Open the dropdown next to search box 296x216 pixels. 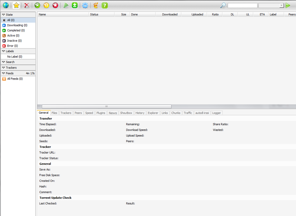(x=281, y=5)
